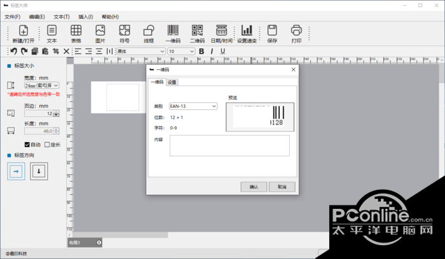The height and width of the screenshot is (259, 445).
Task: Click the barcode content (内容) text field
Action: tap(229, 145)
